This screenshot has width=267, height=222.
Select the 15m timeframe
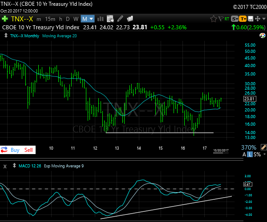[50, 19]
